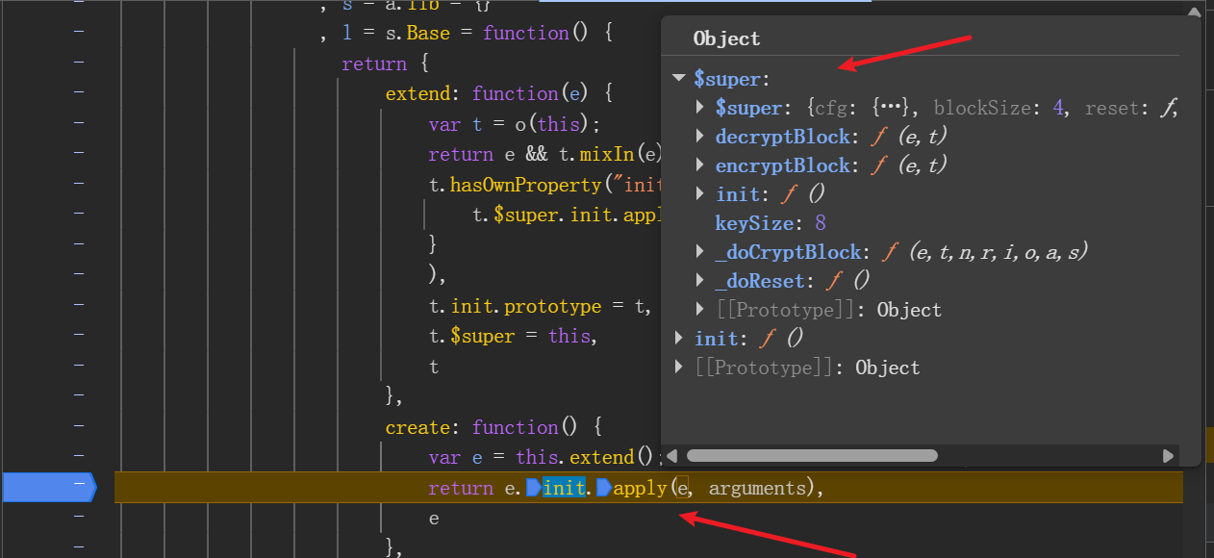Add breakpoint at 'var e = this.extend()' line
Screen dimensions: 1214x558
pyautogui.click(x=78, y=456)
